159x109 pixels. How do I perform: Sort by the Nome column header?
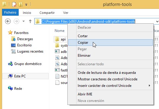coord(60,31)
